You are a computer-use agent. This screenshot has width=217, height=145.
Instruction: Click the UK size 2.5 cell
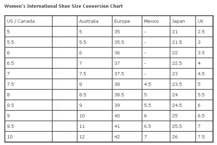(x=201, y=32)
